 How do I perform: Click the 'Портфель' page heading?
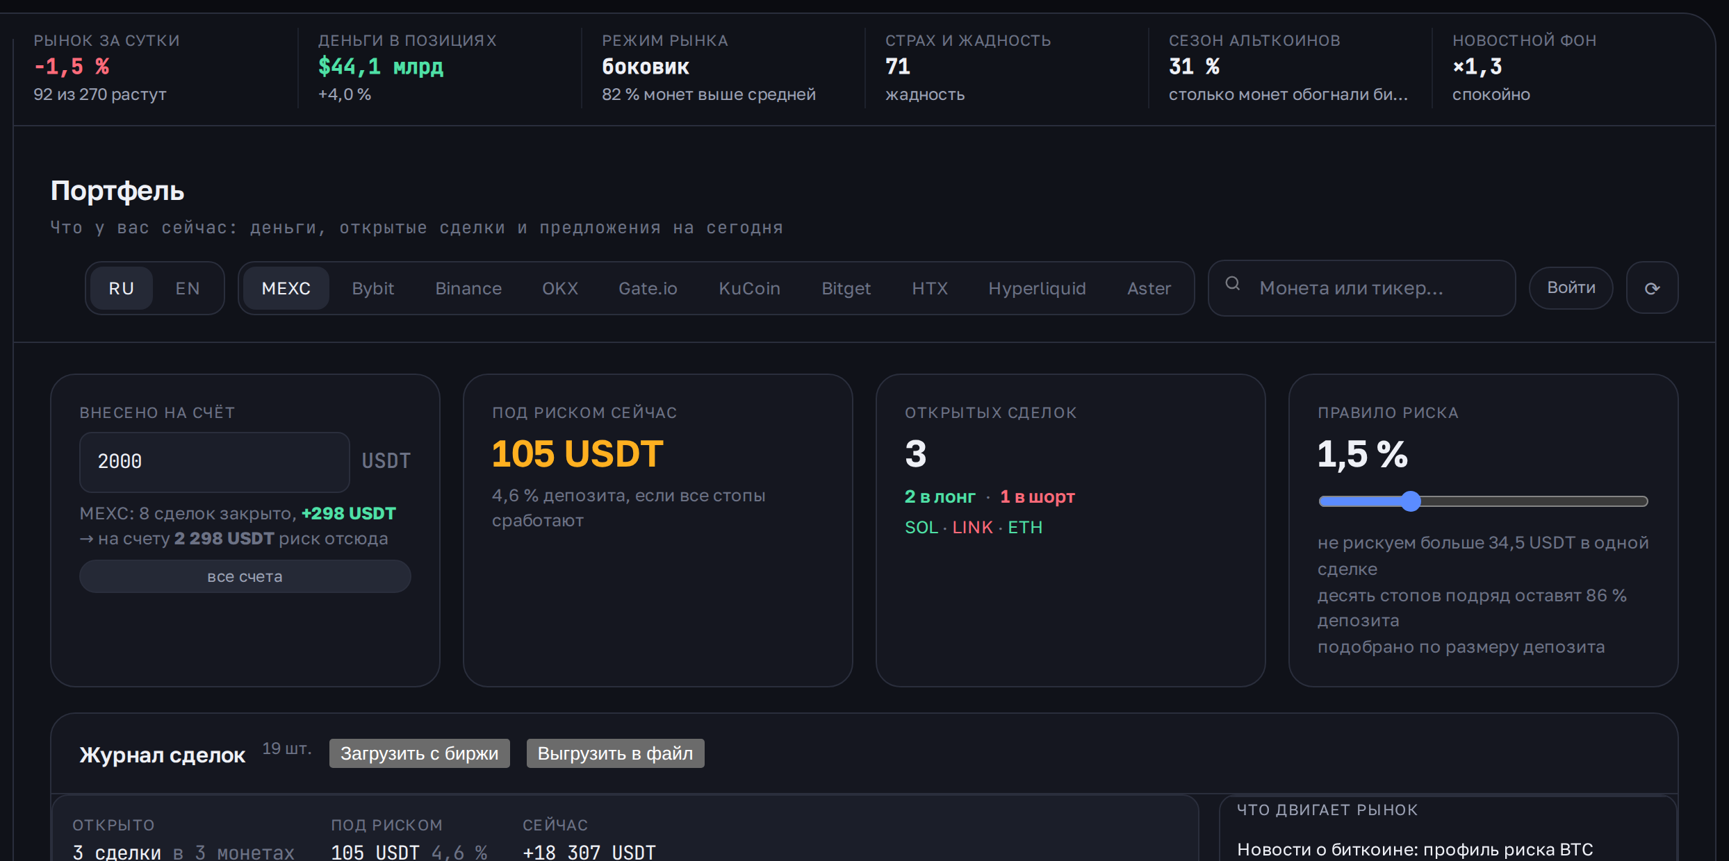[x=117, y=191]
